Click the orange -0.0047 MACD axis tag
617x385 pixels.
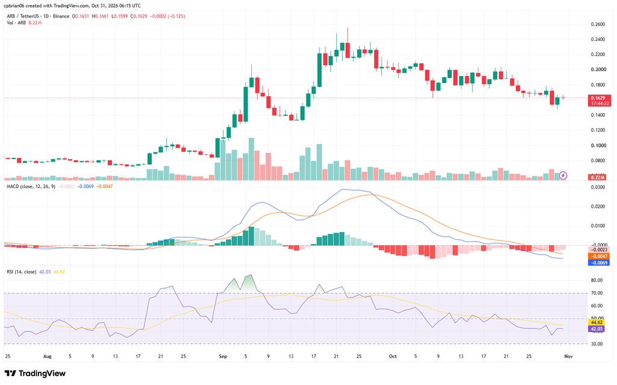tap(599, 256)
